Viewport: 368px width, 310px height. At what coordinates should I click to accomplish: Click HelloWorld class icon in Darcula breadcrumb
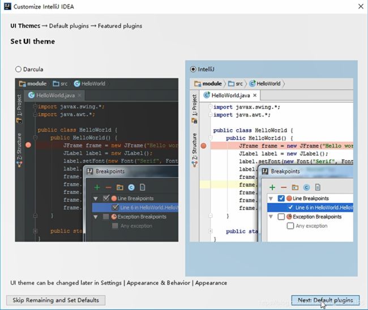click(77, 84)
